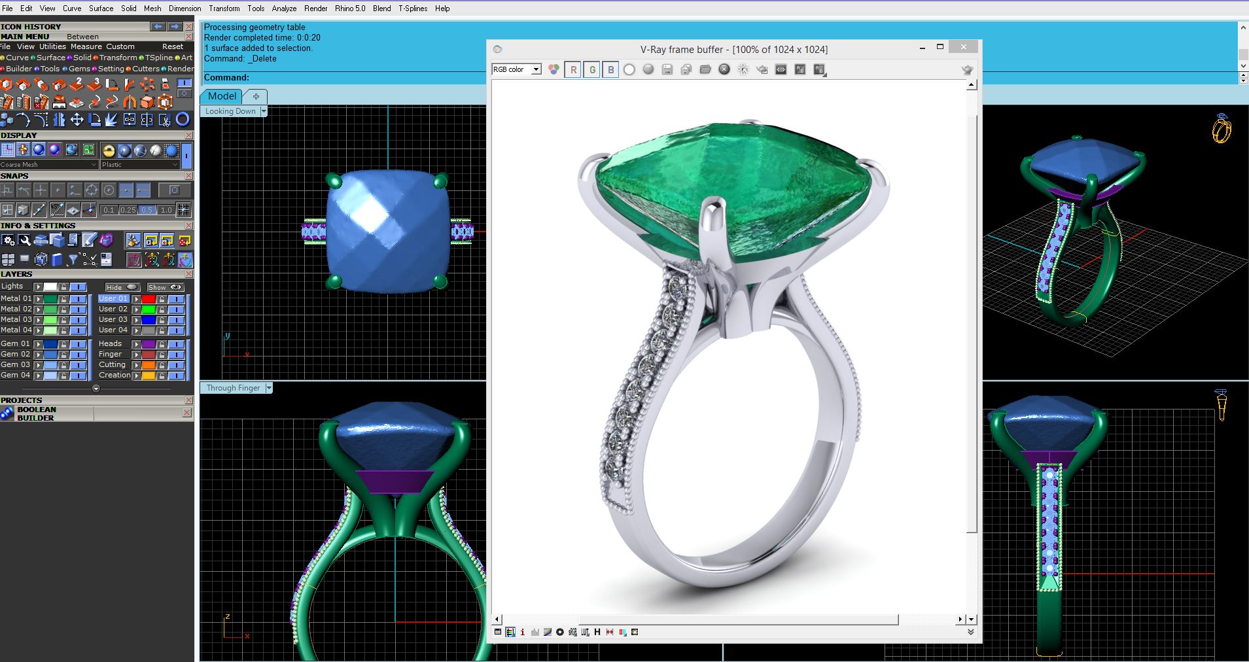Open the color corrections curve icon in frame buffer
1249x662 pixels.
pyautogui.click(x=548, y=633)
